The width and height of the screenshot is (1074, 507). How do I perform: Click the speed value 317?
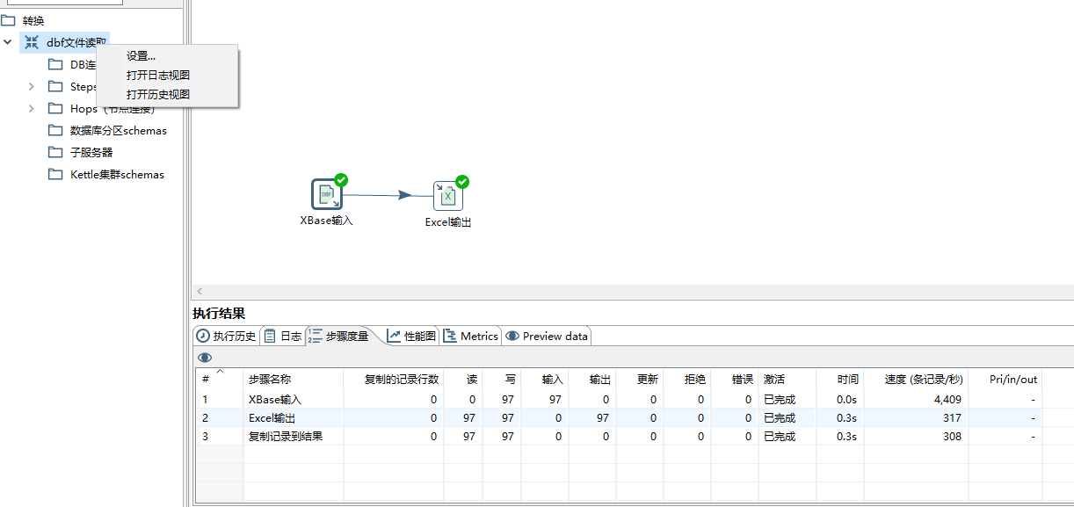tap(952, 417)
